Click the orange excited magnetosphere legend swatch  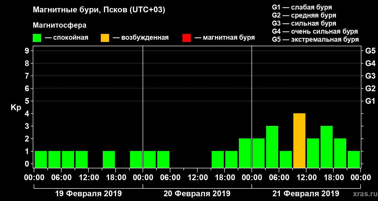[x=105, y=38]
